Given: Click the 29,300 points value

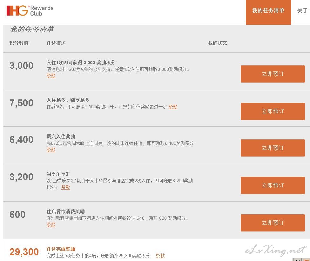Looking at the screenshot, I should [x=24, y=252].
